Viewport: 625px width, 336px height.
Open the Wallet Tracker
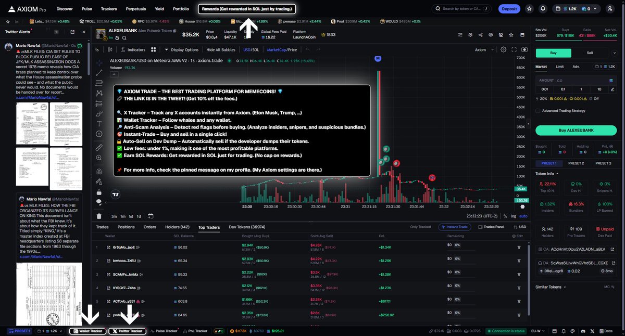(x=87, y=331)
